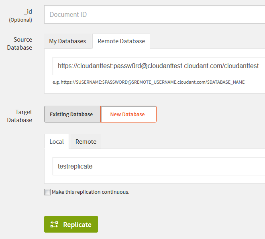This screenshot has width=265, height=239.
Task: Click the arrows icon inside the Replicate button
Action: 54,225
